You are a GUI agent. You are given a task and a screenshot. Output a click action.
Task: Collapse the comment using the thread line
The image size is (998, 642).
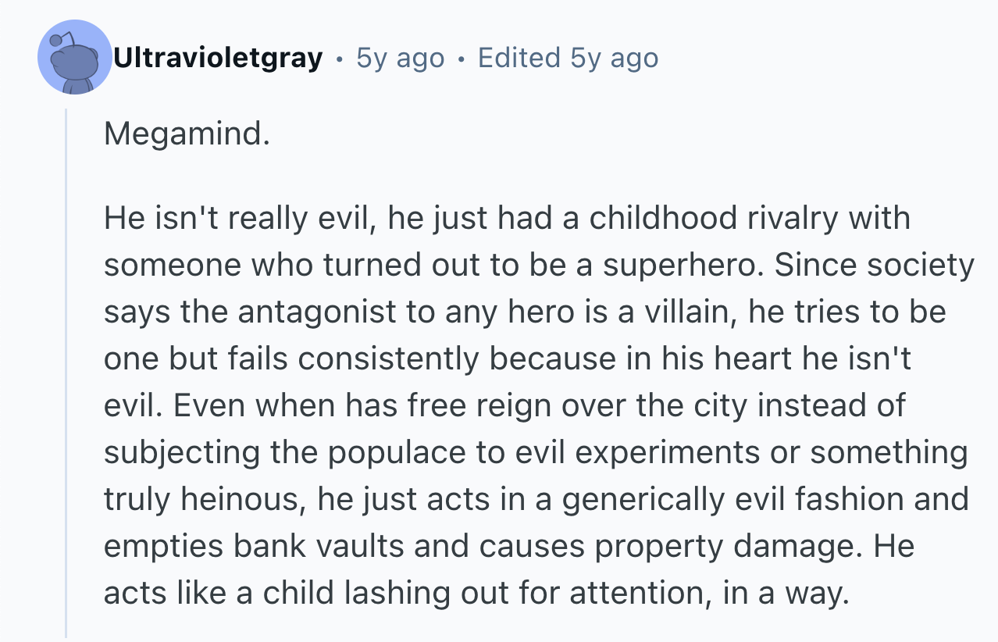click(67, 375)
